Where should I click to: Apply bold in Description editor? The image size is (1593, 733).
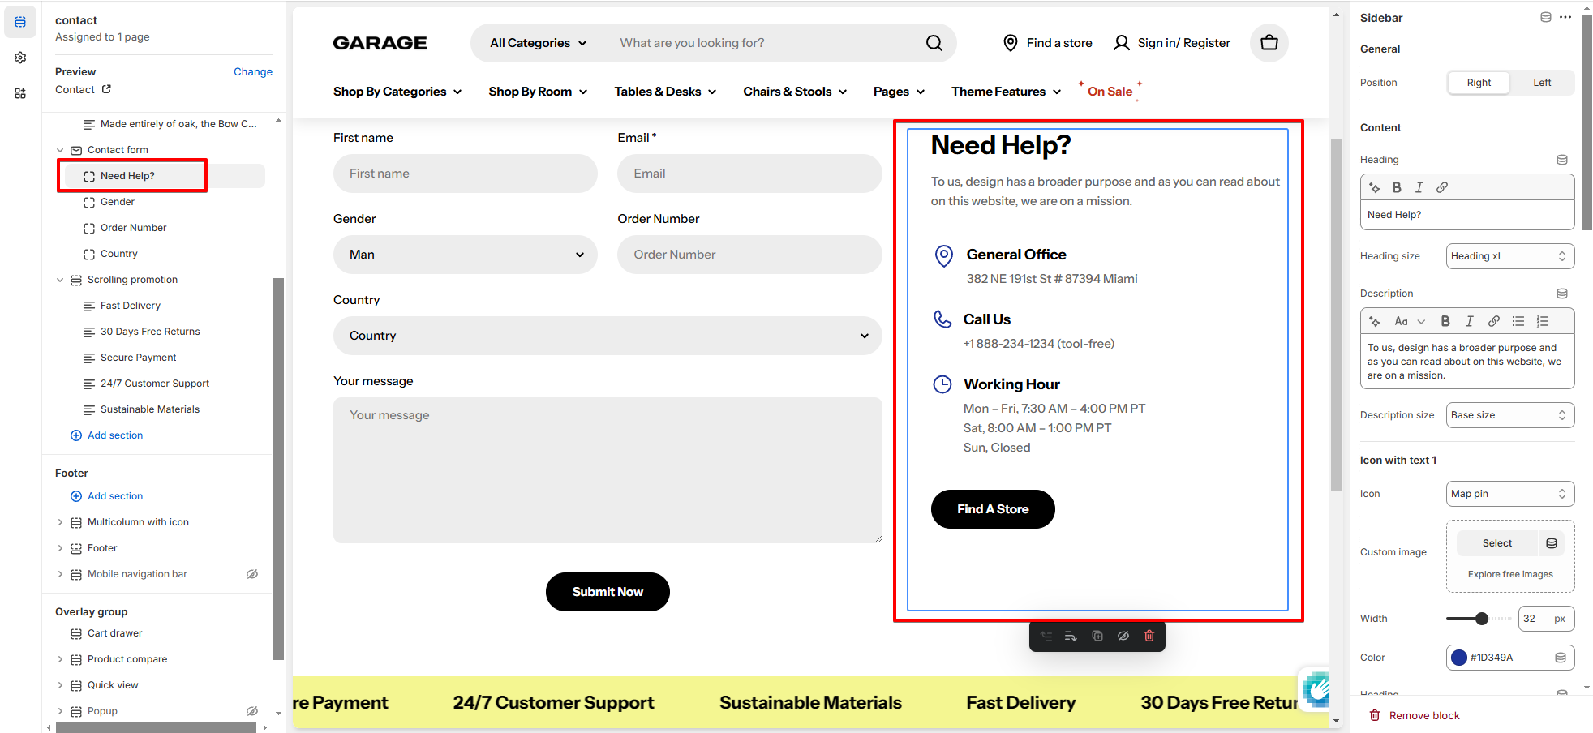(x=1445, y=321)
